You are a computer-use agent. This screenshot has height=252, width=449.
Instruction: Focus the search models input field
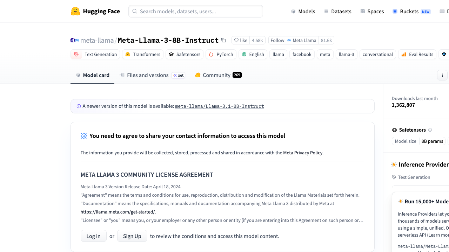[196, 11]
